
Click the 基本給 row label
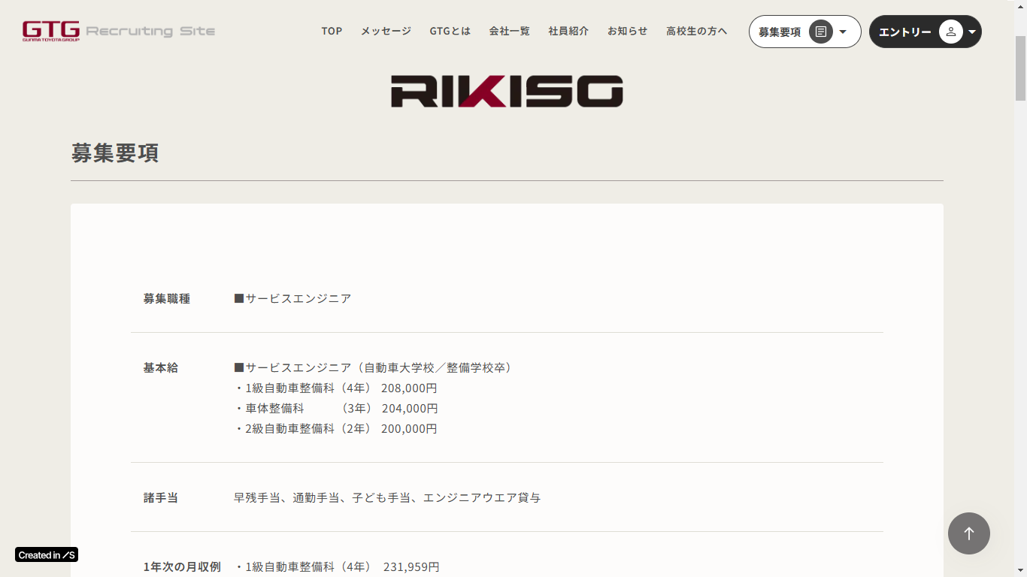(x=161, y=367)
